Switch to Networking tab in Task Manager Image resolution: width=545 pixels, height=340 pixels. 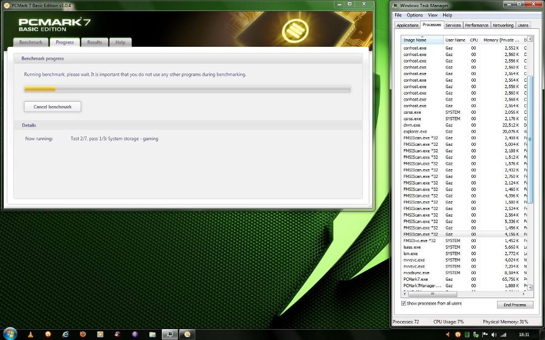503,26
